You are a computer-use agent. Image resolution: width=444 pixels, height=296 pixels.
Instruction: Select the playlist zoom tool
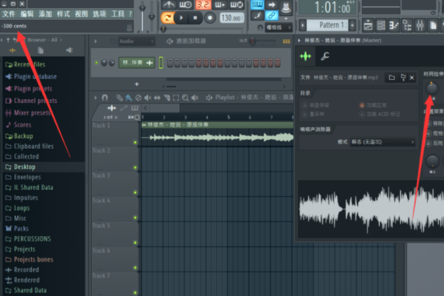pyautogui.click(x=185, y=98)
